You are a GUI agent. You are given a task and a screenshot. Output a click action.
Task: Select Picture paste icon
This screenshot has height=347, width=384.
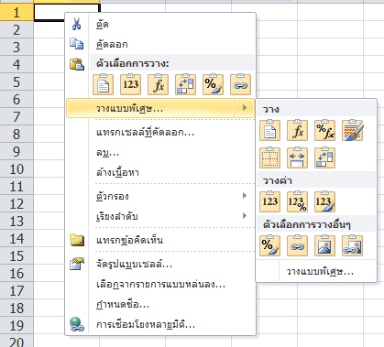pyautogui.click(x=324, y=245)
